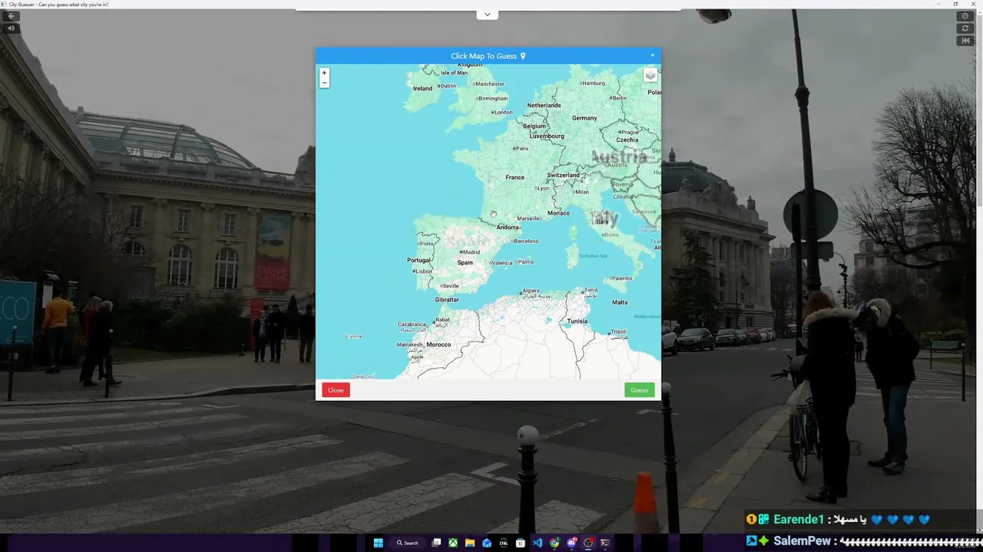Click Casablanca on the map
Screen dimensions: 983x552
tap(412, 324)
